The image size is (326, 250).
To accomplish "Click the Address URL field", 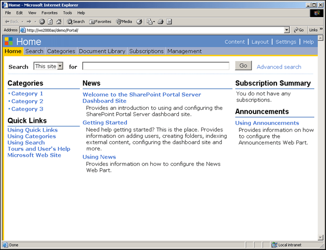I will point(155,30).
